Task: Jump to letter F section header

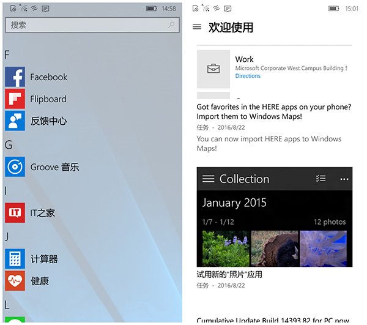Action: point(7,55)
